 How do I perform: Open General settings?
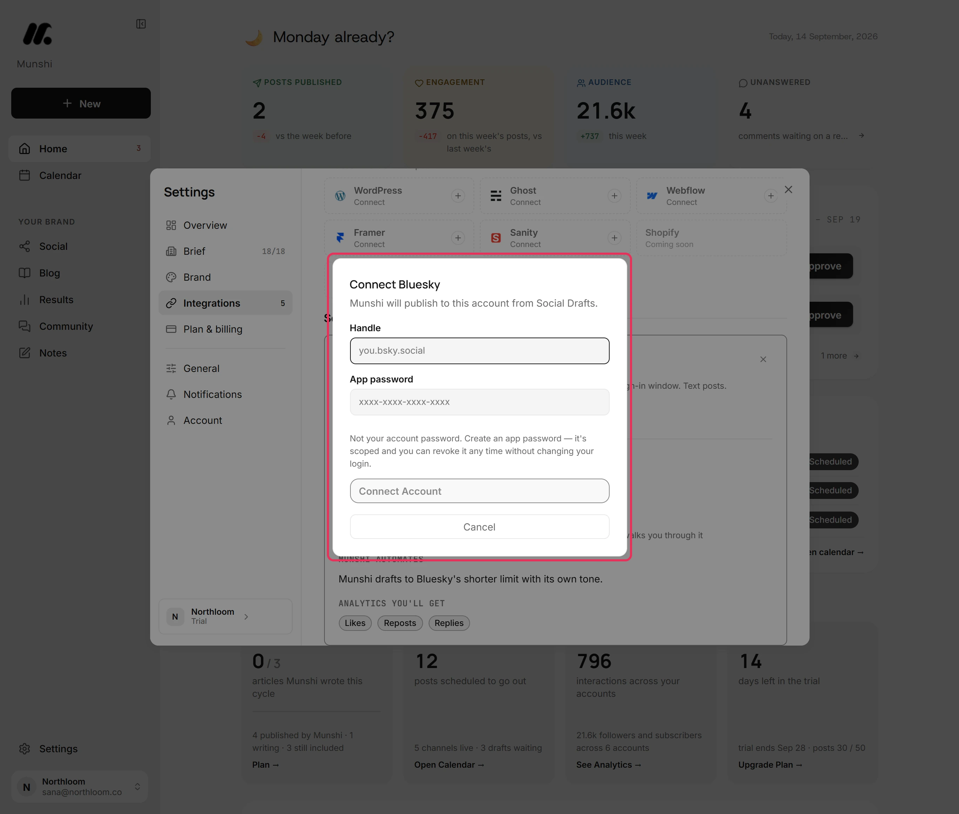click(226, 368)
